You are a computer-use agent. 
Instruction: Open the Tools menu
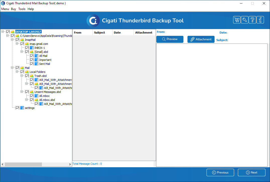coord(22,9)
